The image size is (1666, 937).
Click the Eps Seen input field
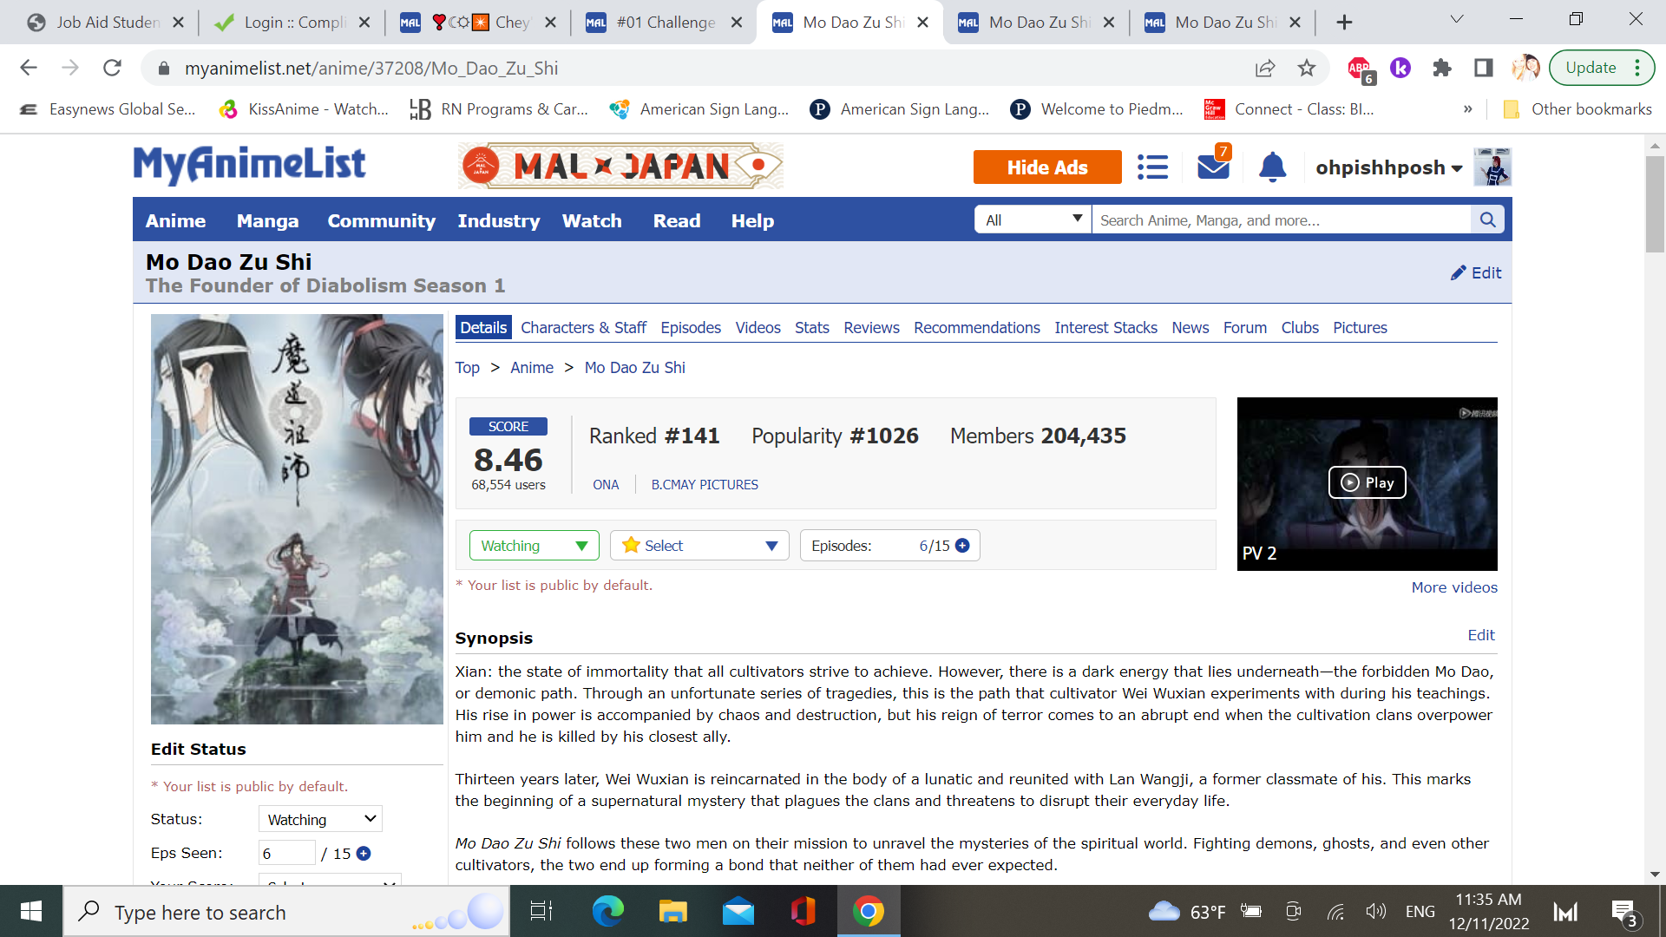coord(286,853)
